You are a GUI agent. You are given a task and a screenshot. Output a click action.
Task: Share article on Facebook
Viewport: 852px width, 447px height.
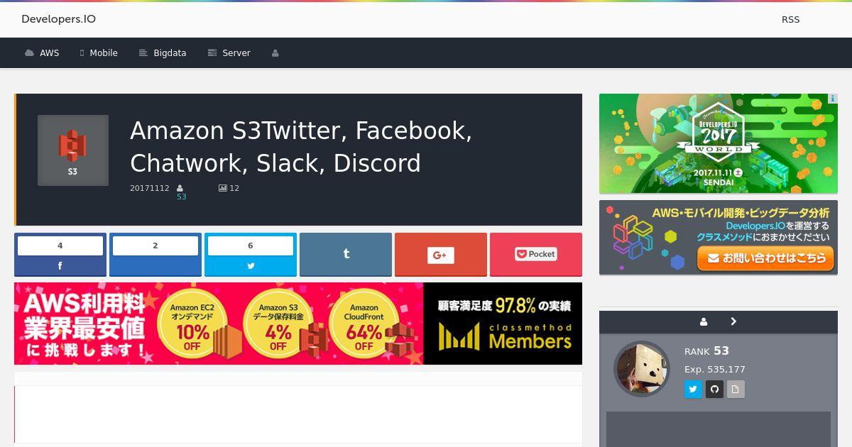[x=60, y=255]
